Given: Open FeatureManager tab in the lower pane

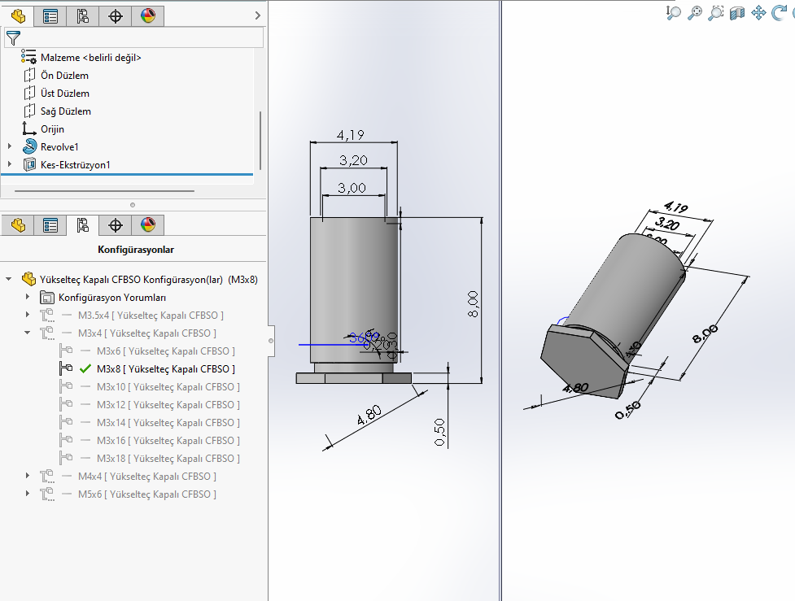Looking at the screenshot, I should [18, 225].
